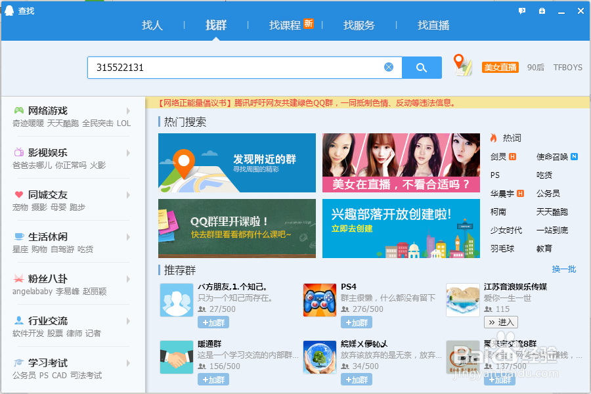Expand the 生活休闲 category arrow
591x394 pixels.
tap(128, 237)
